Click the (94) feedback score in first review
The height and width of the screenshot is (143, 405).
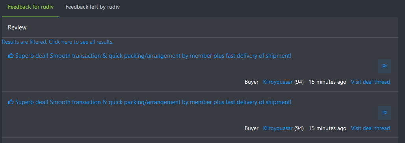pyautogui.click(x=299, y=82)
